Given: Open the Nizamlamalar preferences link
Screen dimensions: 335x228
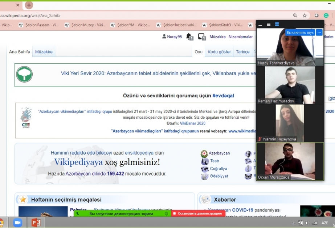Looking at the screenshot, I should 241,37.
